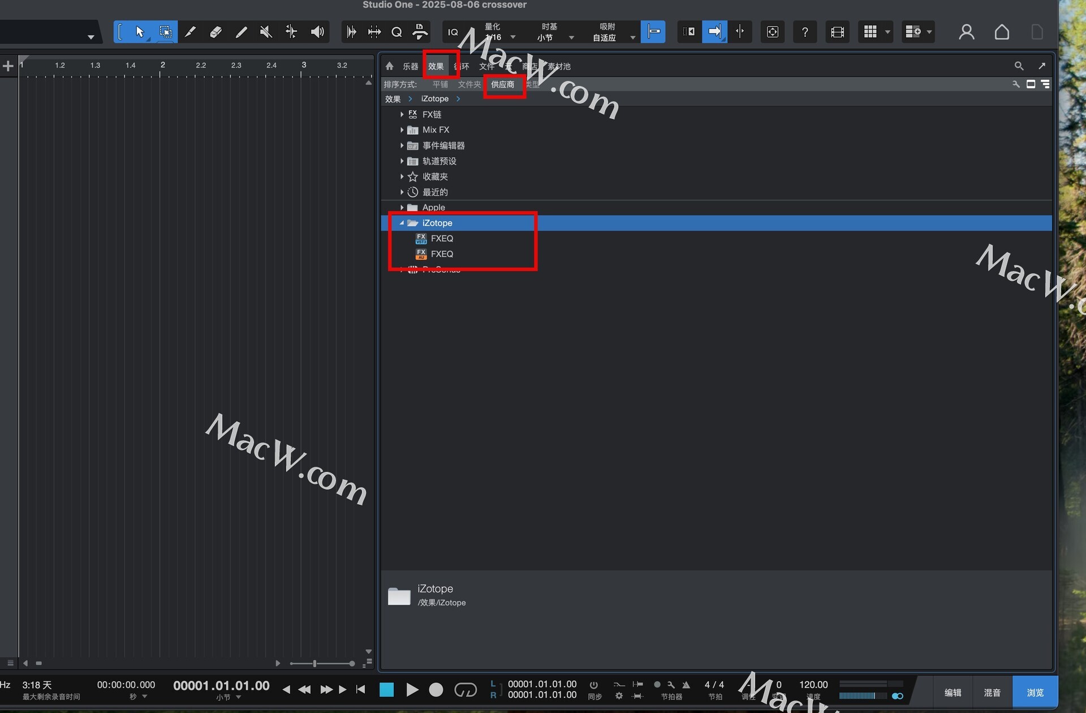The width and height of the screenshot is (1086, 713).
Task: Toggle the sync power button
Action: click(x=594, y=685)
